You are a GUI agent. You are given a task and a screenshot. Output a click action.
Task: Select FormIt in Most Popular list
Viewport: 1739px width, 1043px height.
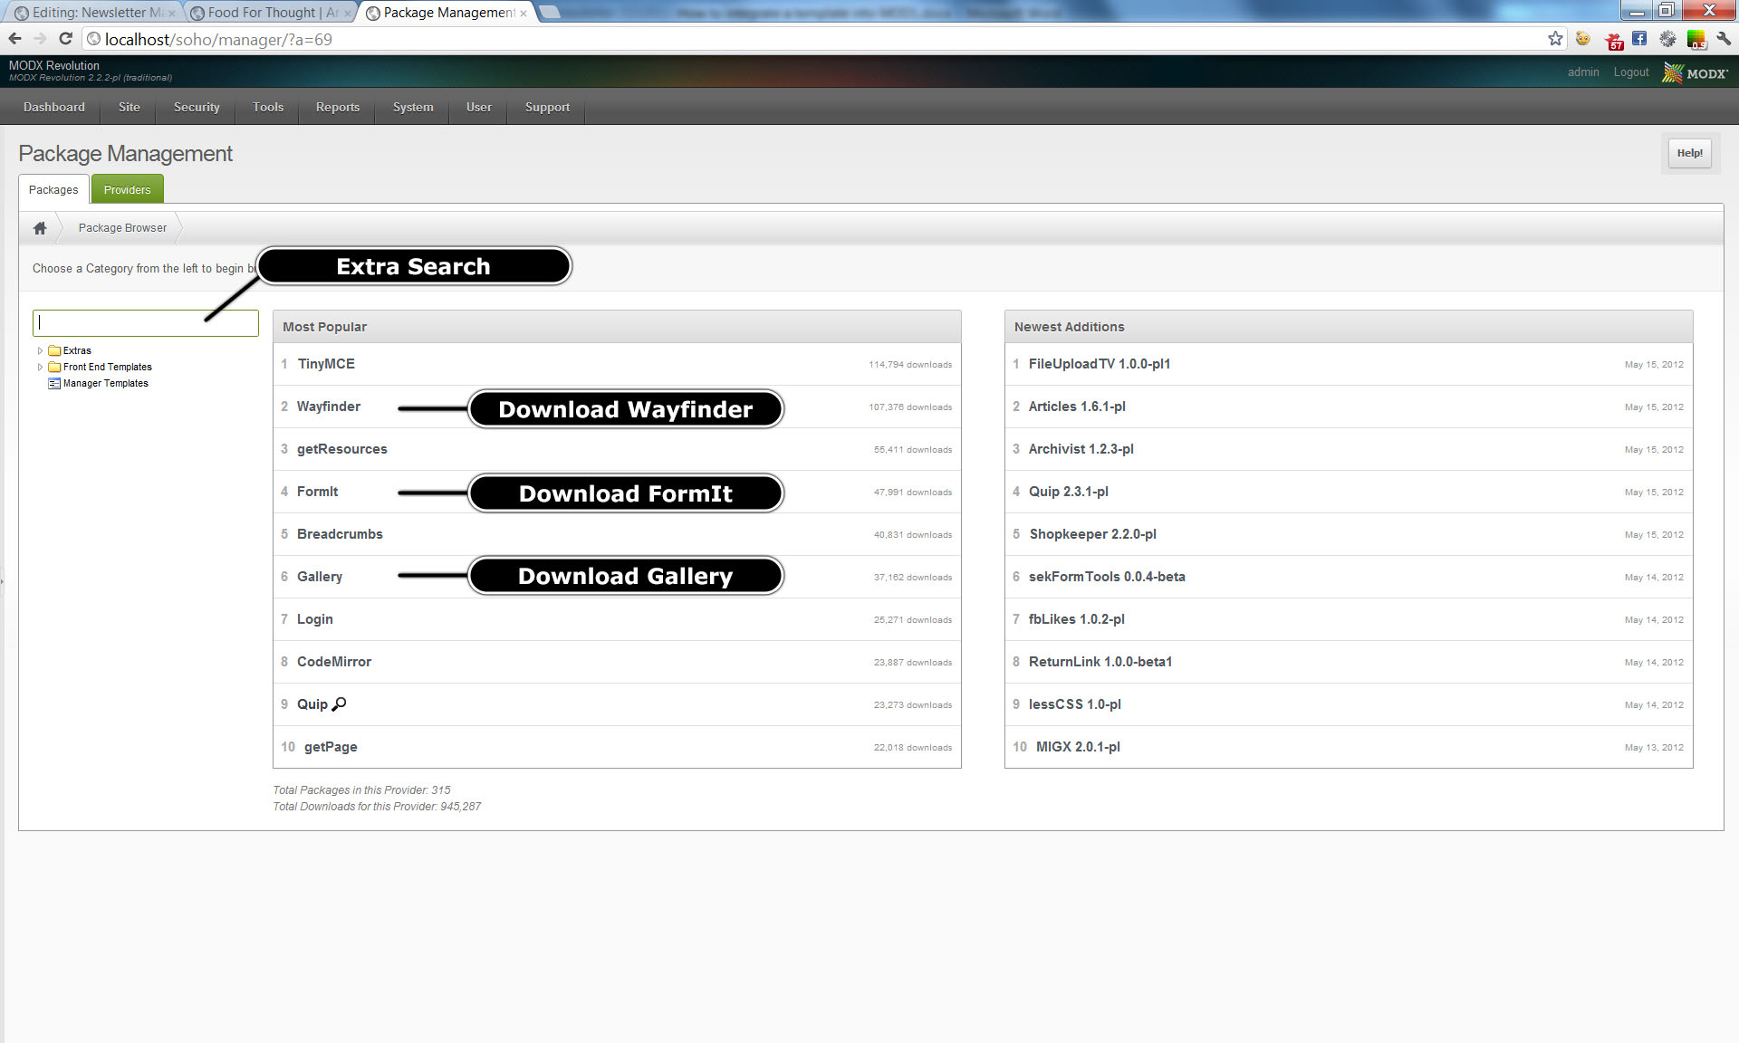(x=317, y=492)
